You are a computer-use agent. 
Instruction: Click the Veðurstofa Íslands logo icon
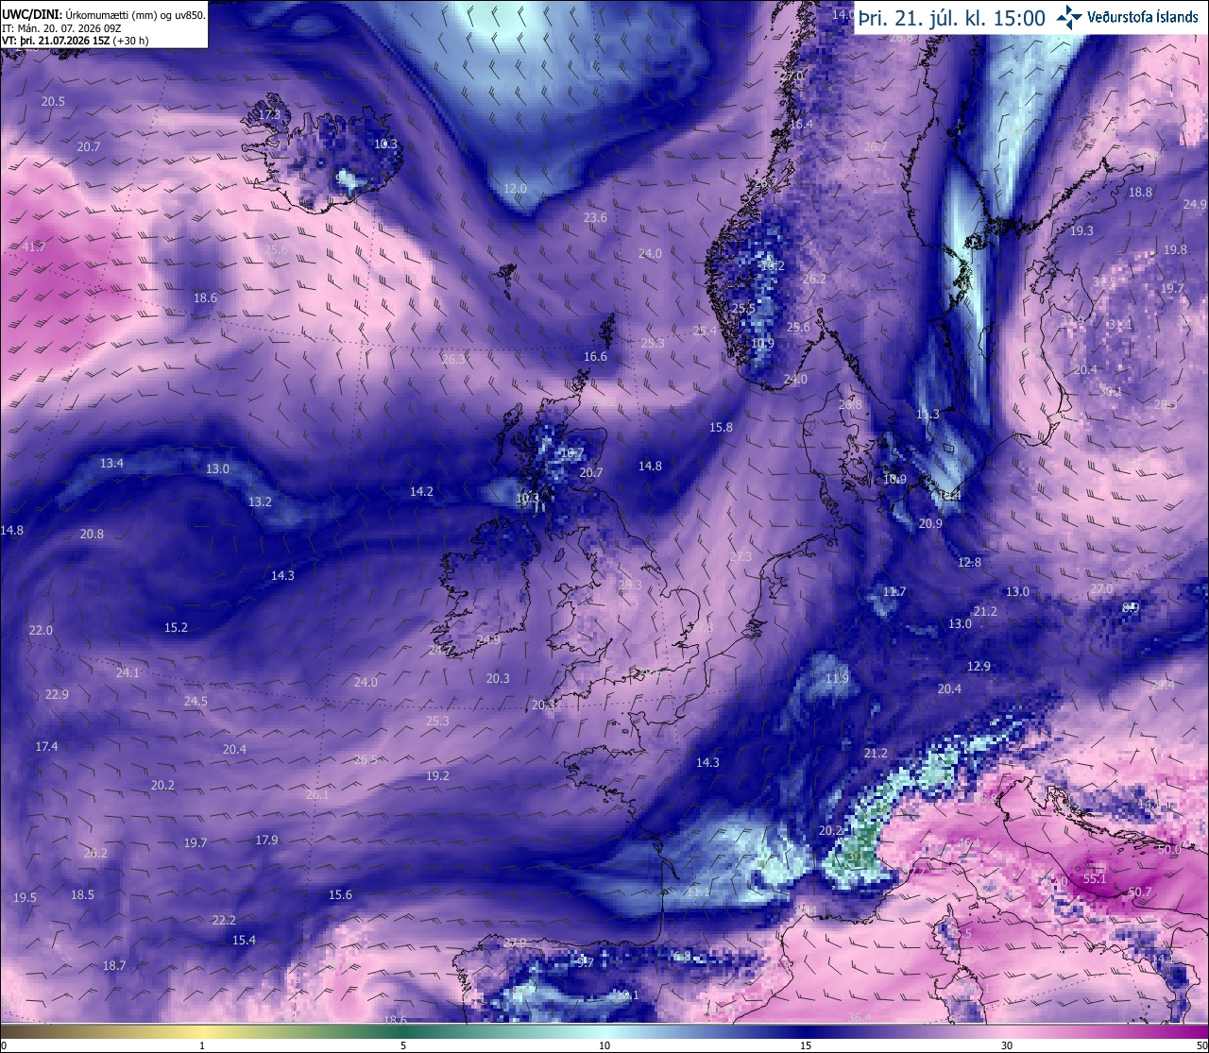(1069, 17)
